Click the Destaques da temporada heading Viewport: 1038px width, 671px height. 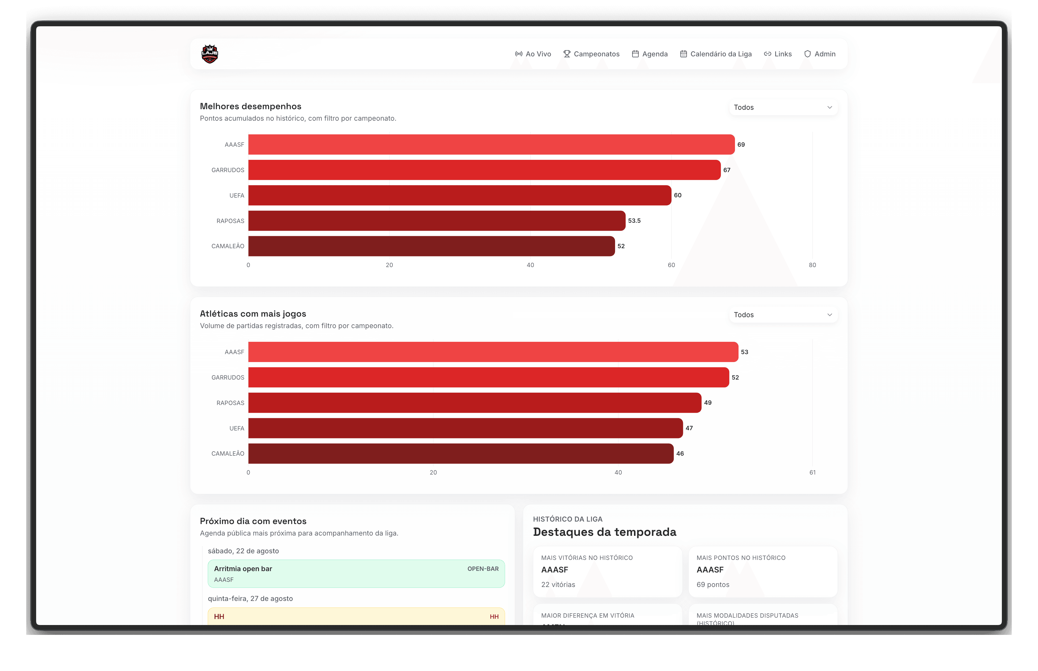click(x=604, y=532)
